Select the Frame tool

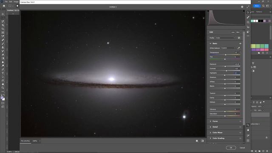(3, 32)
